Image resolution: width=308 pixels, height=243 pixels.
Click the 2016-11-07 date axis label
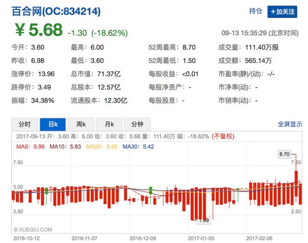pos(84,238)
